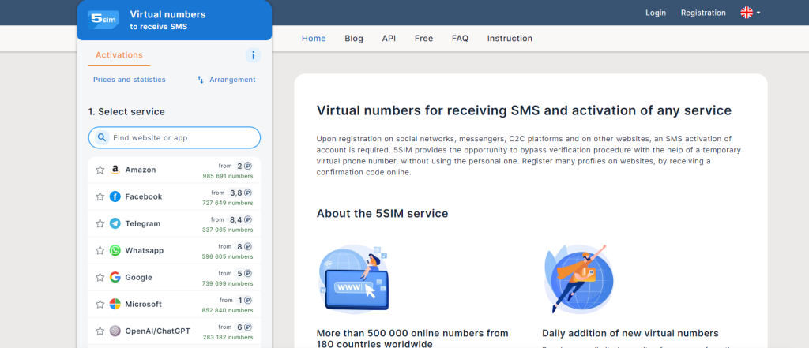Open the language flag dropdown

tap(750, 13)
